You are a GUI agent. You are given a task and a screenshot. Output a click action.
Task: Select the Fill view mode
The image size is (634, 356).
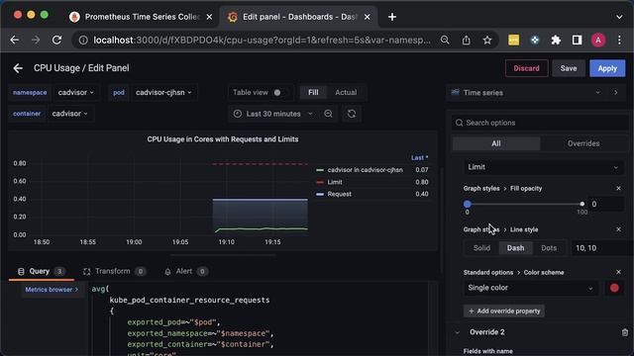[313, 92]
